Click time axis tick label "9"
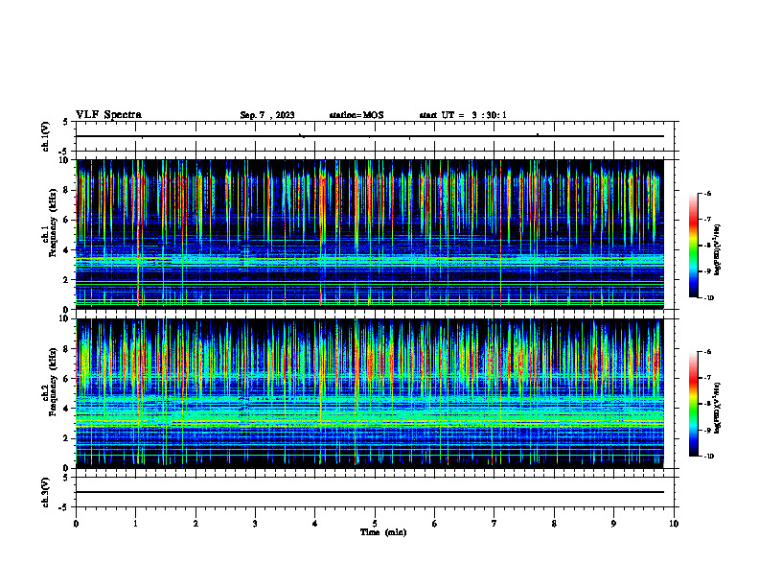Viewport: 759px width, 587px height. point(613,524)
